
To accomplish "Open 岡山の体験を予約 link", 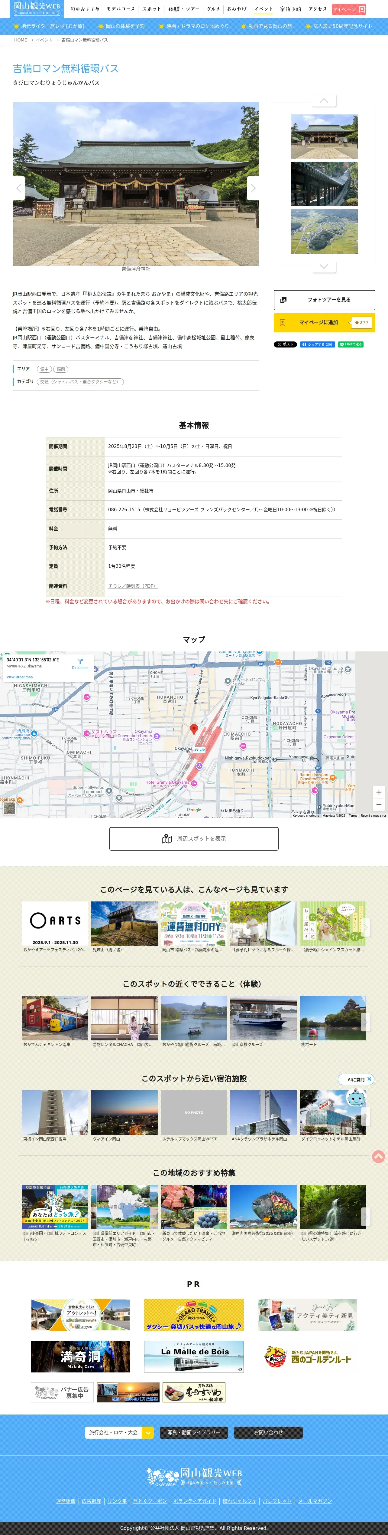I will [121, 26].
